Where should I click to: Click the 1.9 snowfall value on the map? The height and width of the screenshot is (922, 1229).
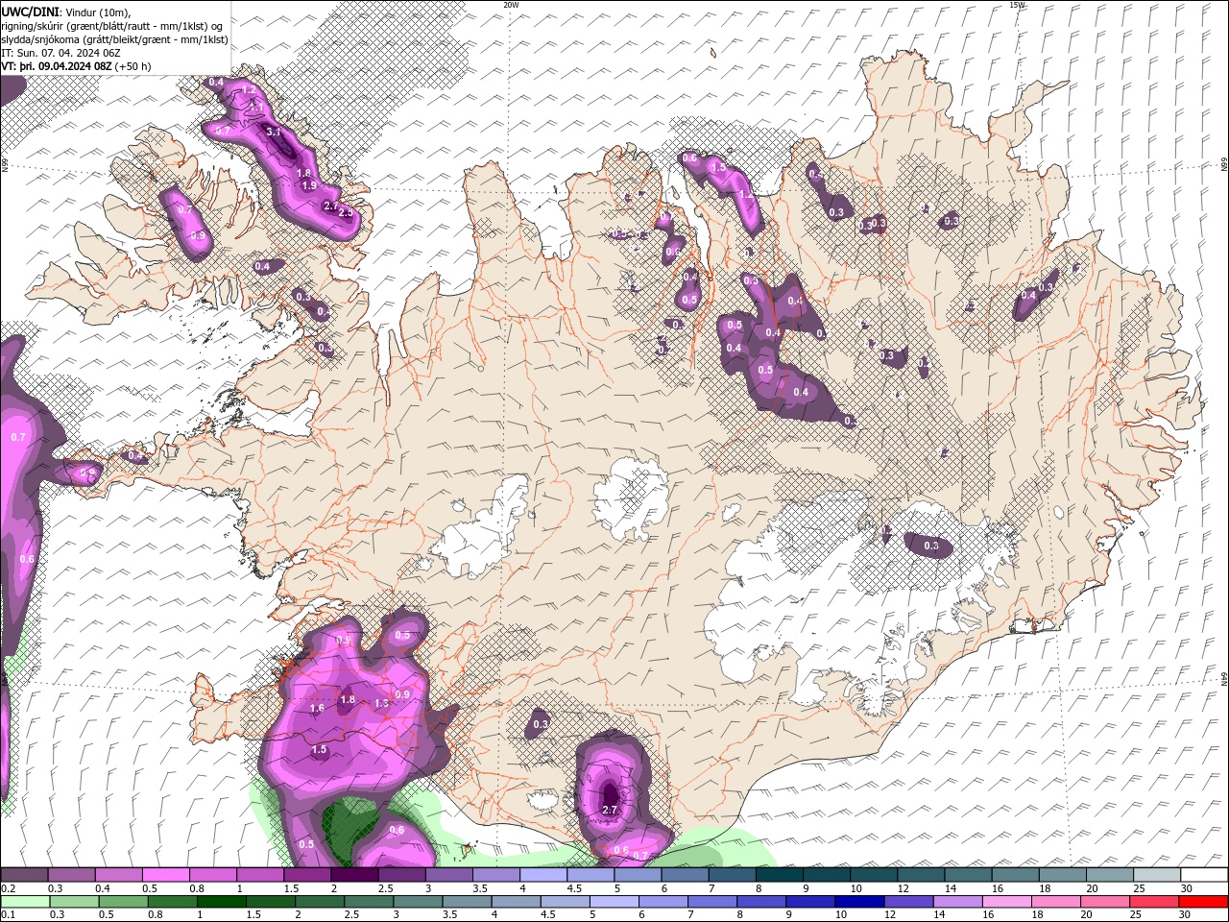click(x=309, y=185)
